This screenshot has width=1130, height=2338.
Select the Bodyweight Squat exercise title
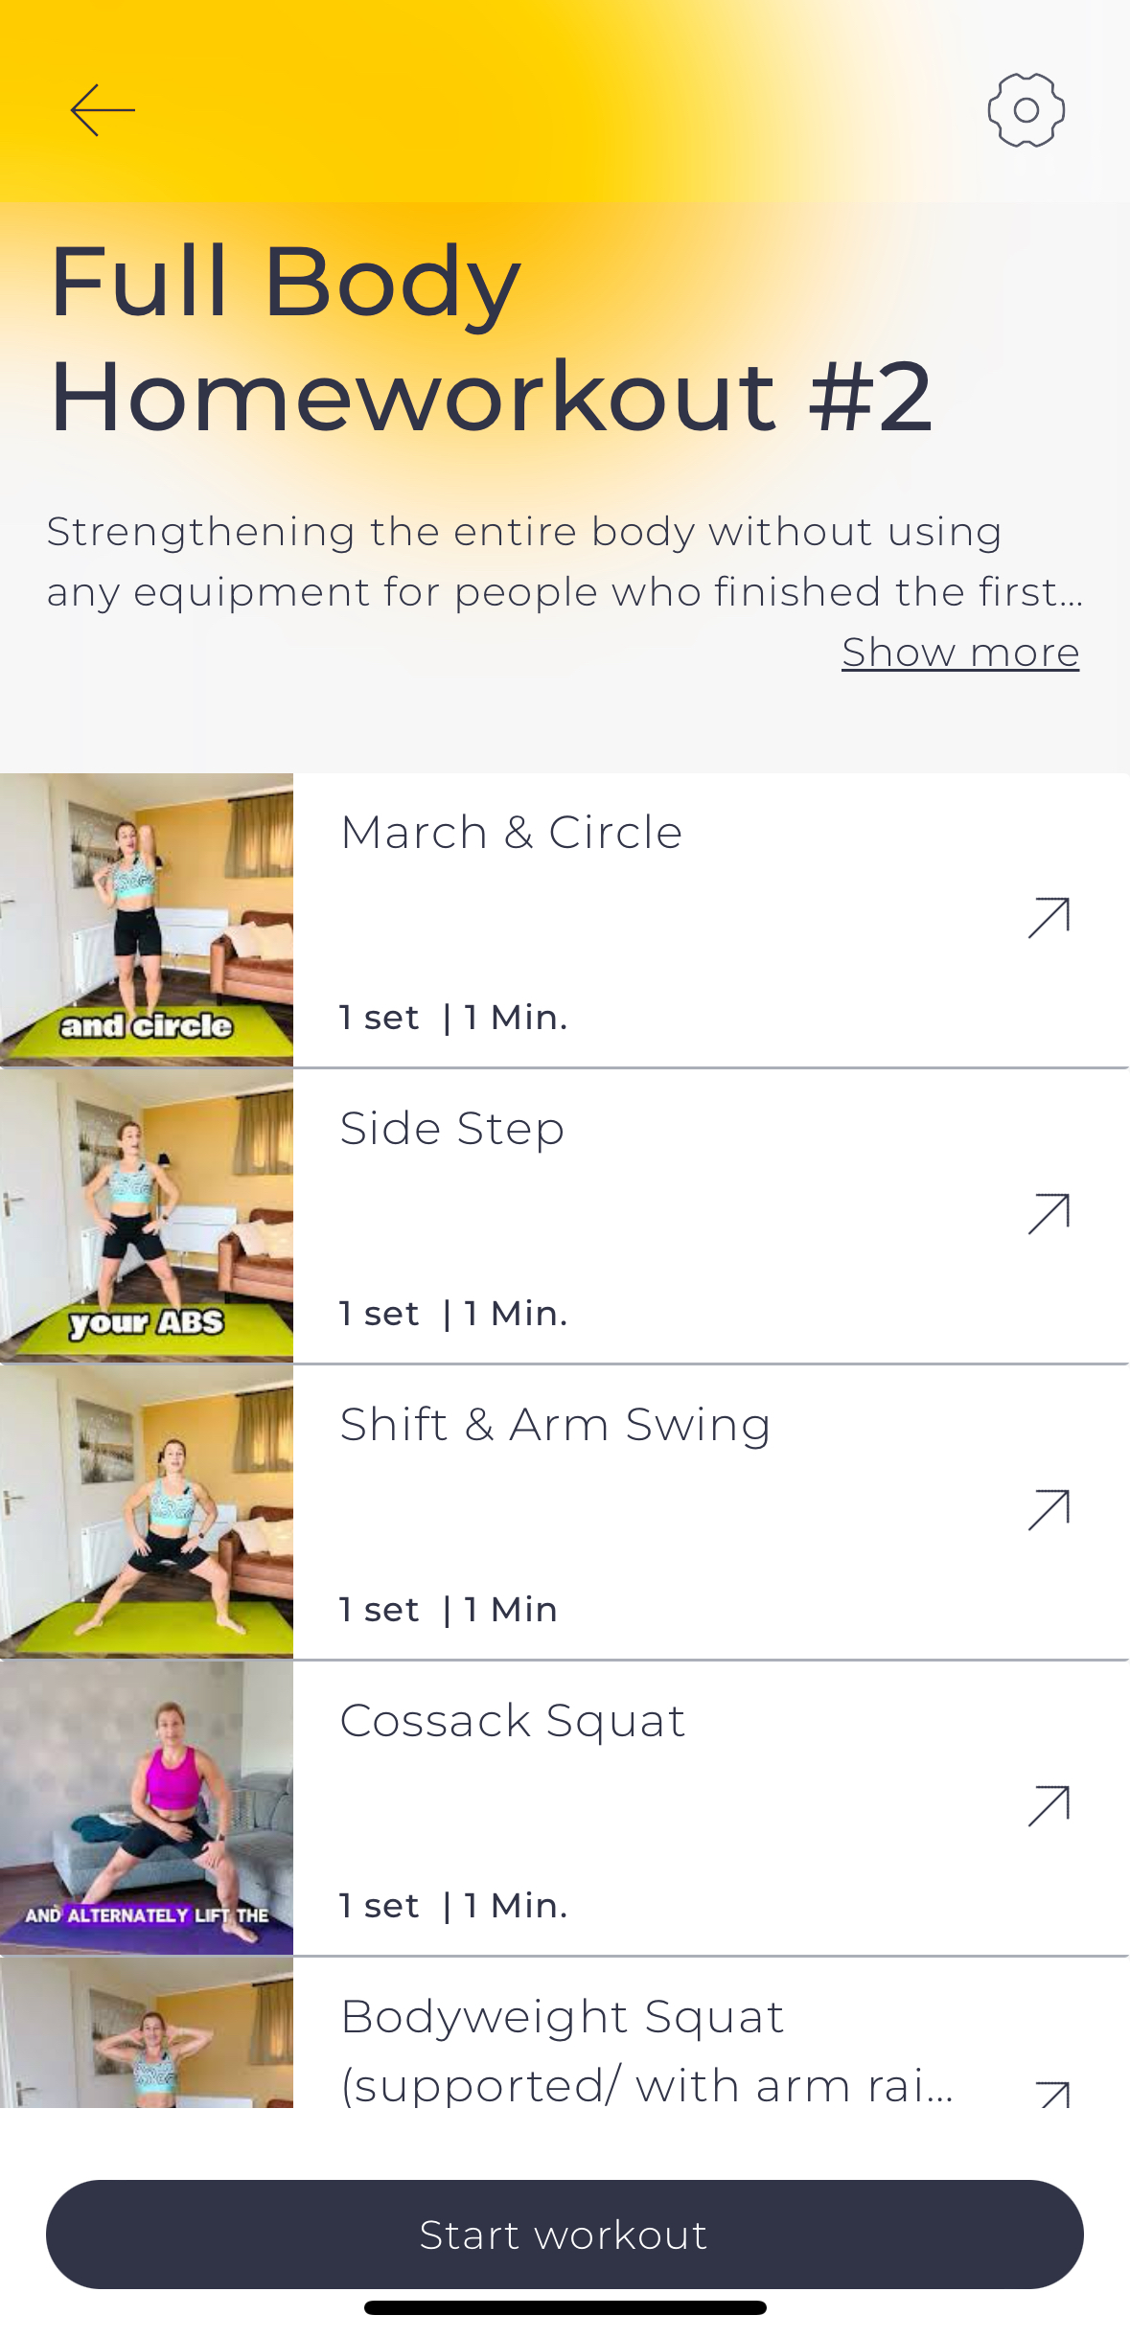[563, 2016]
